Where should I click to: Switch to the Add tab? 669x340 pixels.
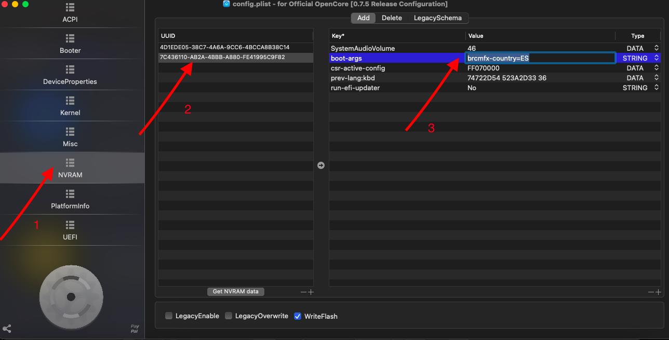tap(364, 18)
